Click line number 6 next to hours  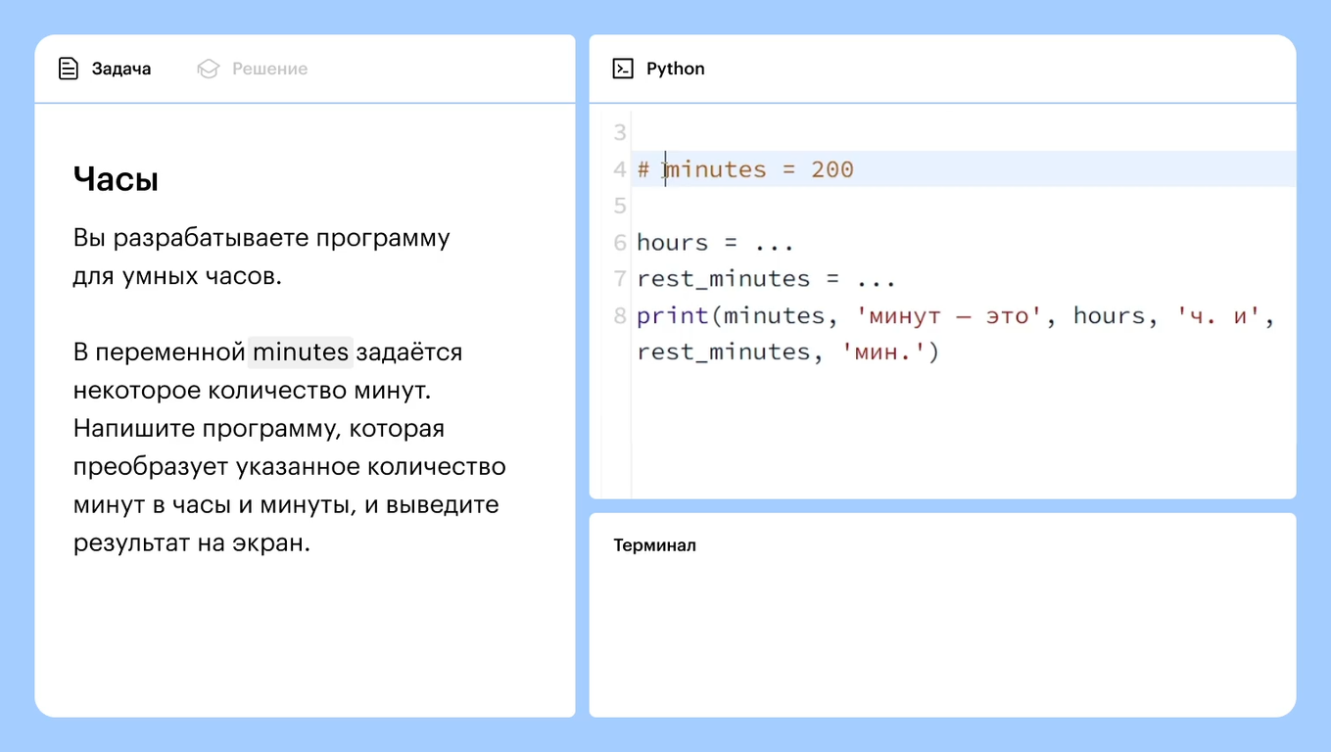click(x=619, y=242)
